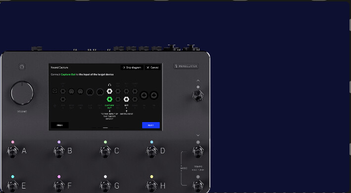Click the Neural DSP logo badge

186,66
